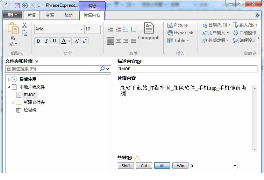Viewport: 264px width, 180px height.
Task: Open the quick access toolbar dropdown arrow
Action: [x=39, y=6]
